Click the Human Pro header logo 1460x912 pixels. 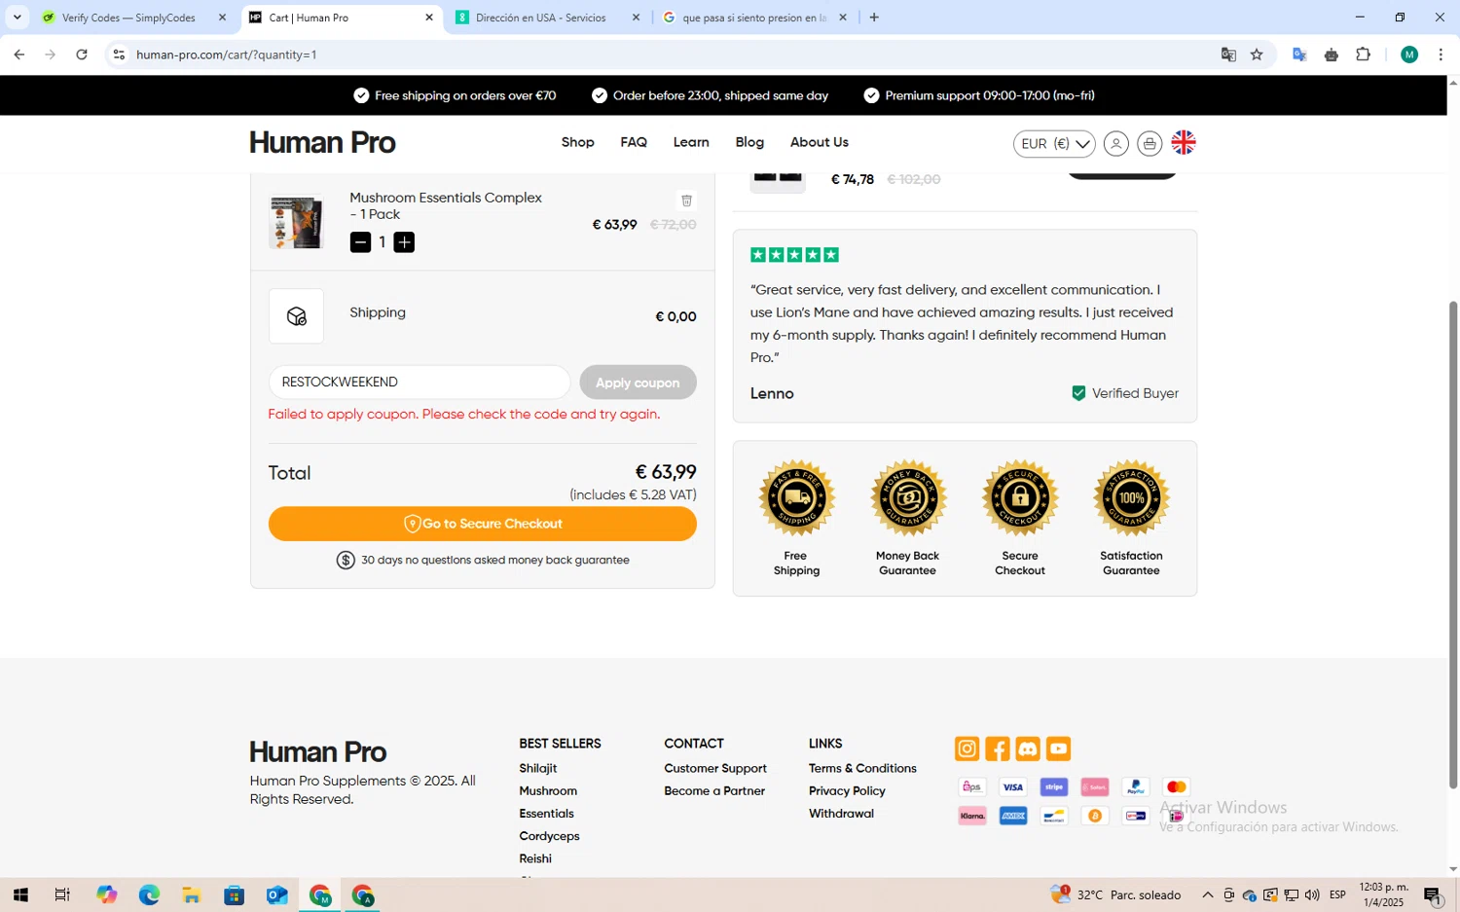[x=322, y=143]
